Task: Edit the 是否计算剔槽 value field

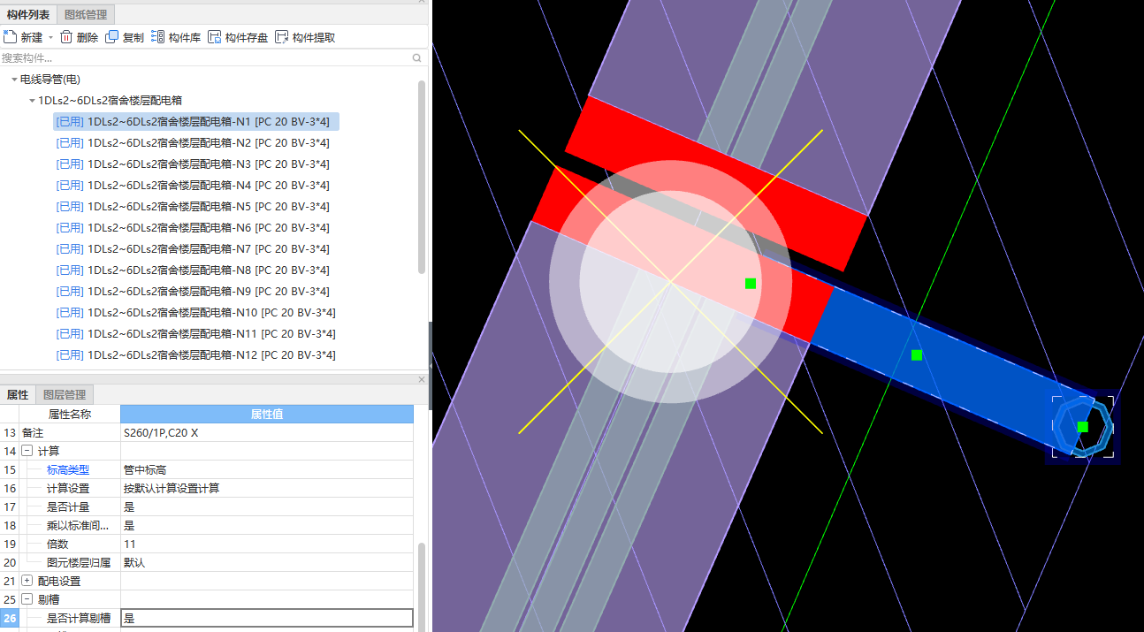Action: (x=267, y=618)
